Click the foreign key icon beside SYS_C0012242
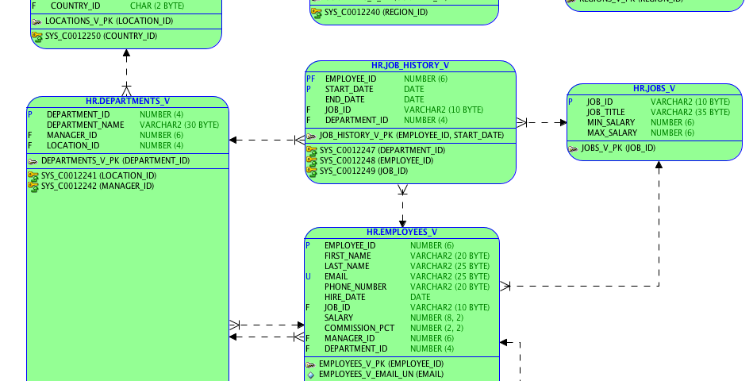753x381 pixels. pos(33,187)
